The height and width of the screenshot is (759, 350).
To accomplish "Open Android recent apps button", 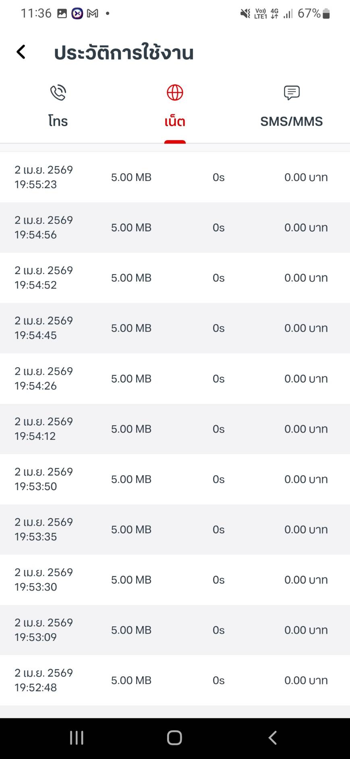I will pyautogui.click(x=77, y=738).
